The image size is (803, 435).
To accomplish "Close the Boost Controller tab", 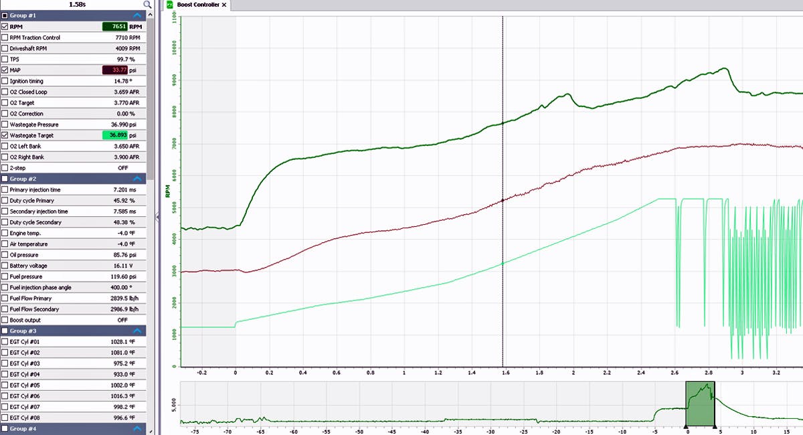I will click(x=224, y=5).
